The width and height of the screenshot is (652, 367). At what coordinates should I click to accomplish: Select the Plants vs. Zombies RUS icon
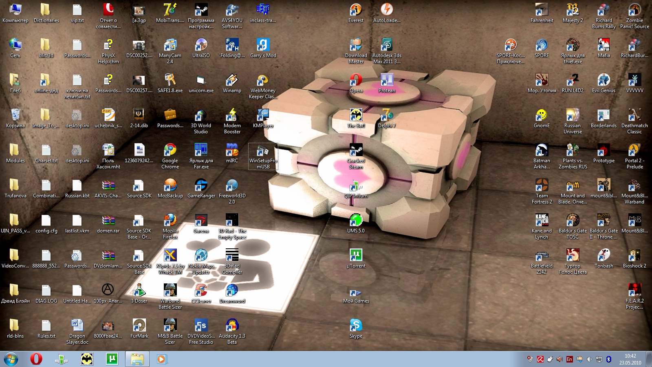tap(573, 151)
